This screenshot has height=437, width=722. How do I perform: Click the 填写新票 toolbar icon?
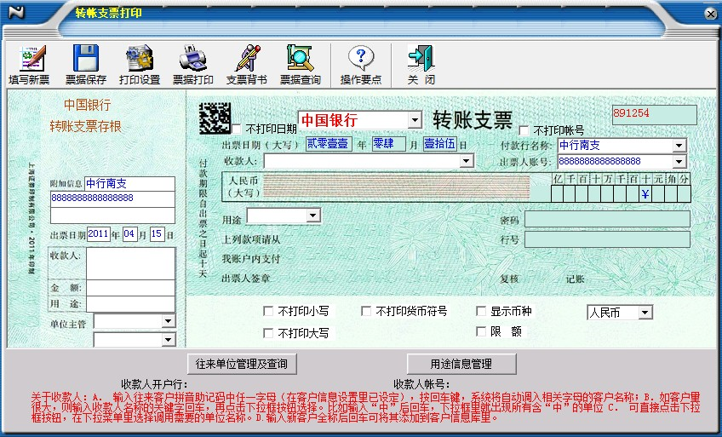click(32, 58)
